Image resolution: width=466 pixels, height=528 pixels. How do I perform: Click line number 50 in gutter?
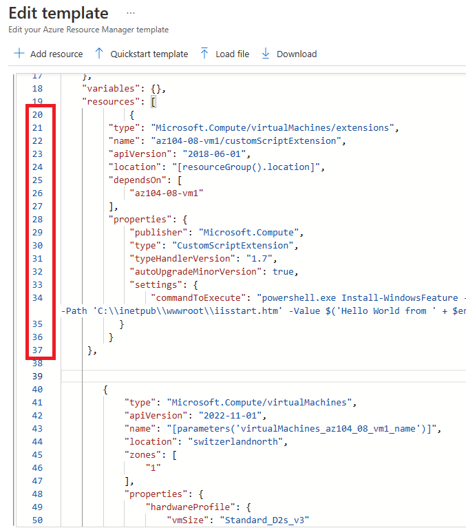[37, 520]
